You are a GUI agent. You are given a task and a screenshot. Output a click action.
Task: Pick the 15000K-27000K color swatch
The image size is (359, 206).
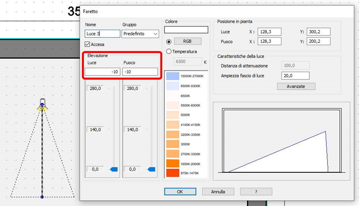[x=173, y=76]
